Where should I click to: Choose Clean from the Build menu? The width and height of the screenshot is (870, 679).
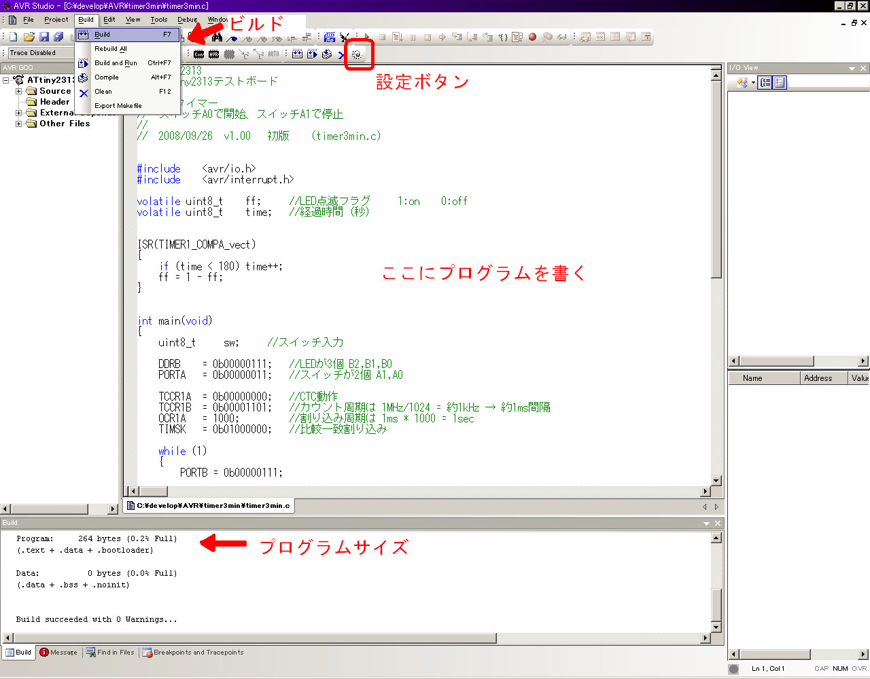point(128,92)
